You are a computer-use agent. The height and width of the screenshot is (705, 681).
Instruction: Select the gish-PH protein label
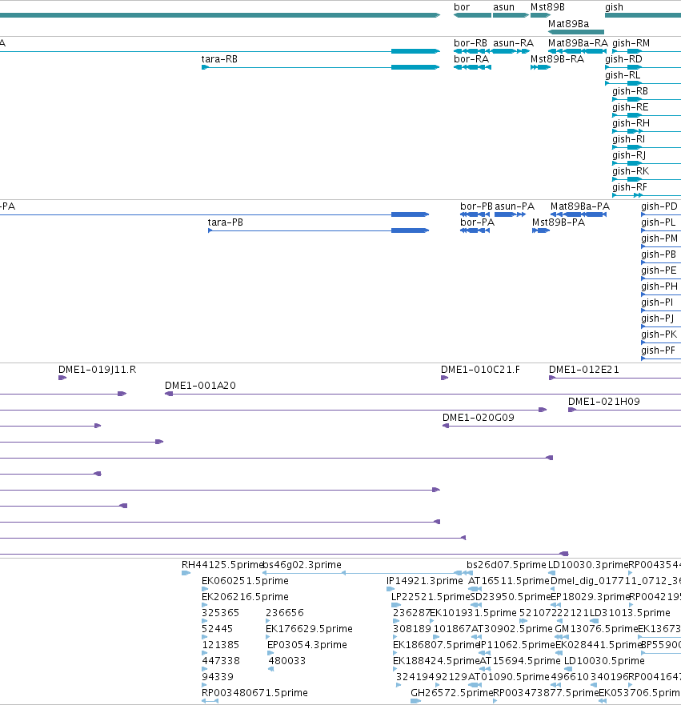tap(659, 286)
